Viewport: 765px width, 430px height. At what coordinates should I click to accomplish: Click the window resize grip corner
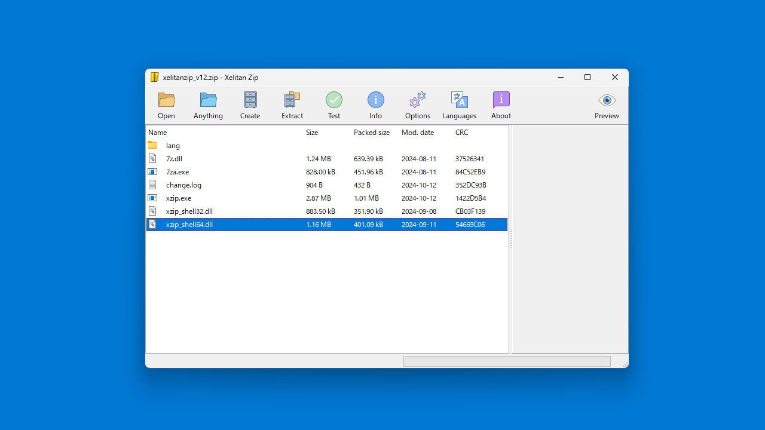pyautogui.click(x=625, y=364)
